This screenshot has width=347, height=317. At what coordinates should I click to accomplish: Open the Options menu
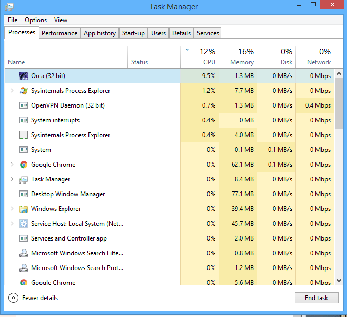pyautogui.click(x=36, y=20)
